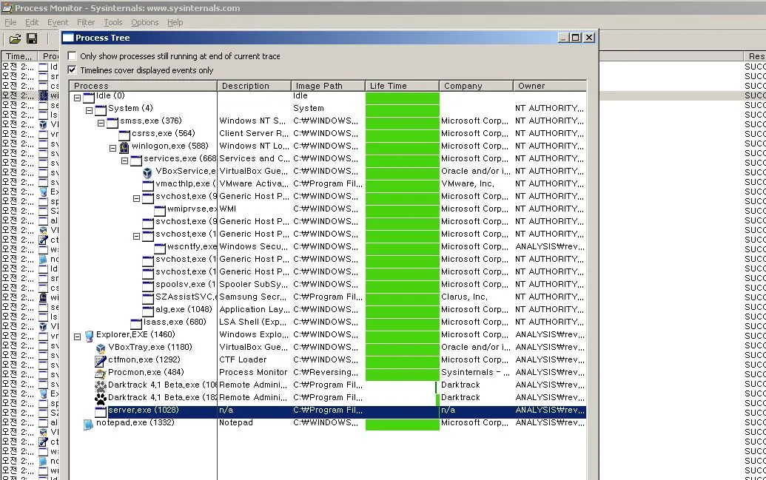Collapse the smss.exe tree node
Image resolution: width=766 pixels, height=480 pixels.
[101, 123]
